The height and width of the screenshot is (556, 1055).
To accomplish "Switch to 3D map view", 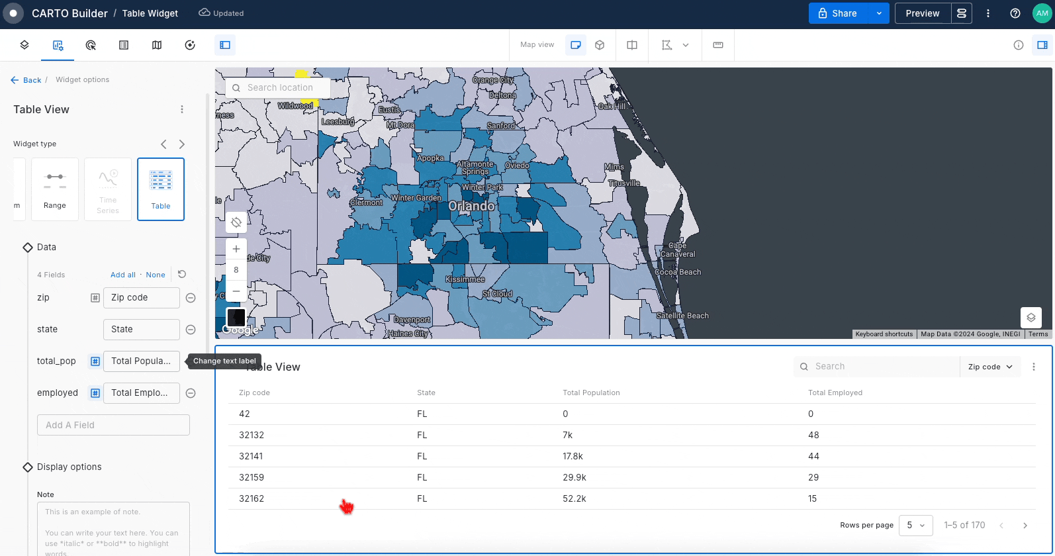I will (x=600, y=45).
